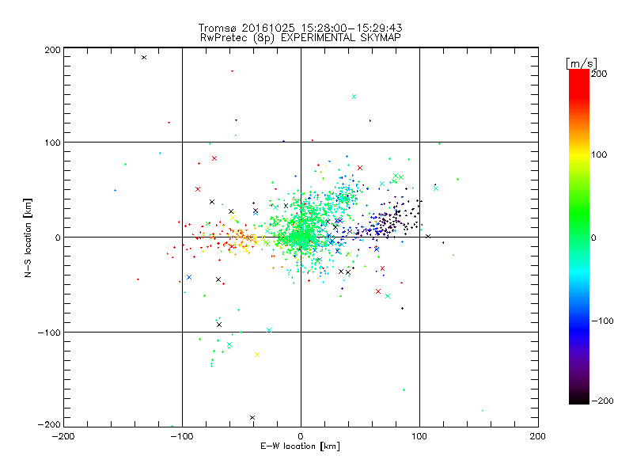Viewport: 633px width, 475px height.
Task: Click the E-W axis tick label '-100'
Action: point(182,437)
